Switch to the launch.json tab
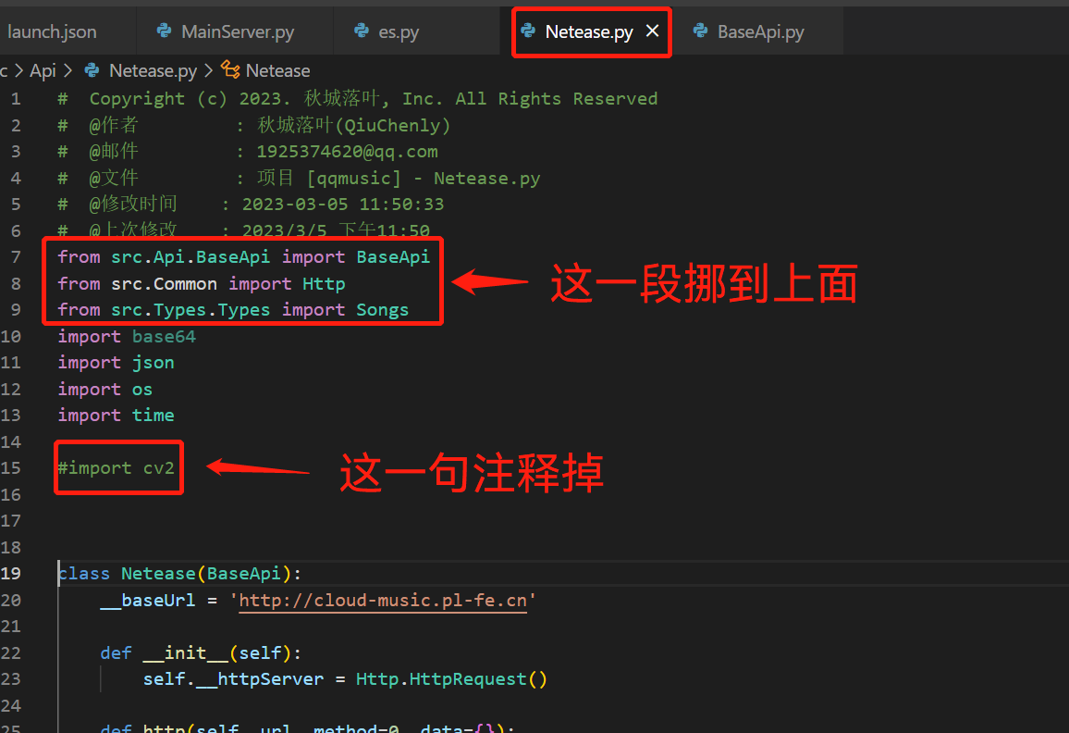 click(x=51, y=31)
